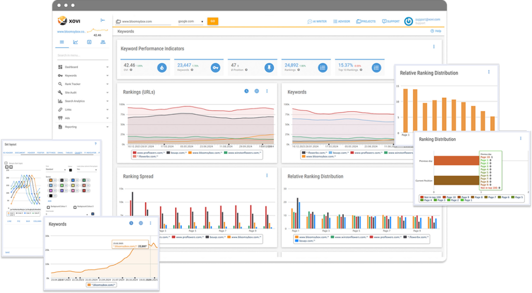The width and height of the screenshot is (532, 293).
Task: Click the Keywords key icon in the indicators
Action: 216,67
